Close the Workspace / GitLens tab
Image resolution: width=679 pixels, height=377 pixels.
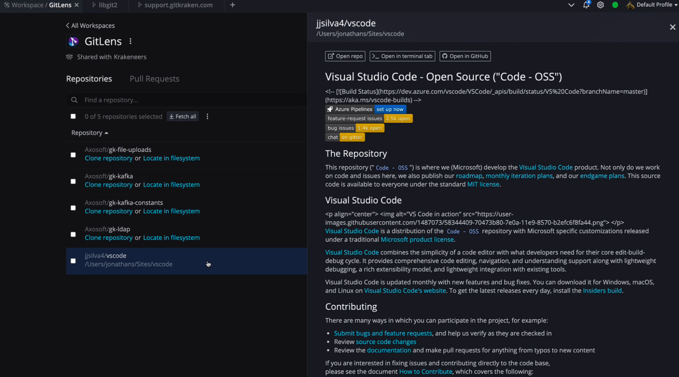[76, 5]
